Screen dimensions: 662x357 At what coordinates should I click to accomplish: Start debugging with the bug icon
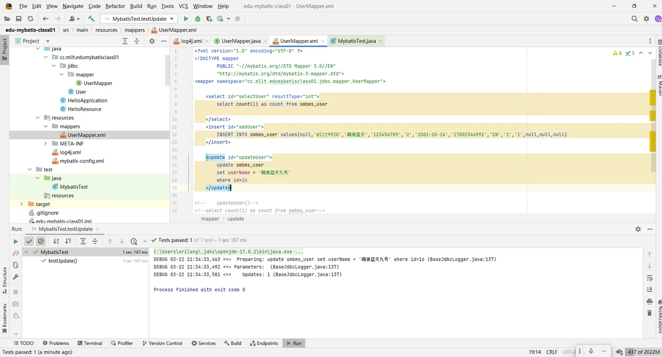tap(198, 19)
